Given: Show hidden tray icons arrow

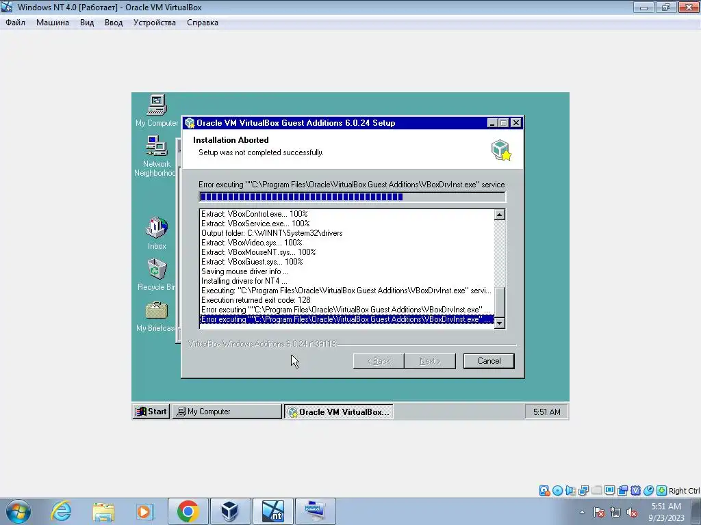Looking at the screenshot, I should click(x=582, y=512).
